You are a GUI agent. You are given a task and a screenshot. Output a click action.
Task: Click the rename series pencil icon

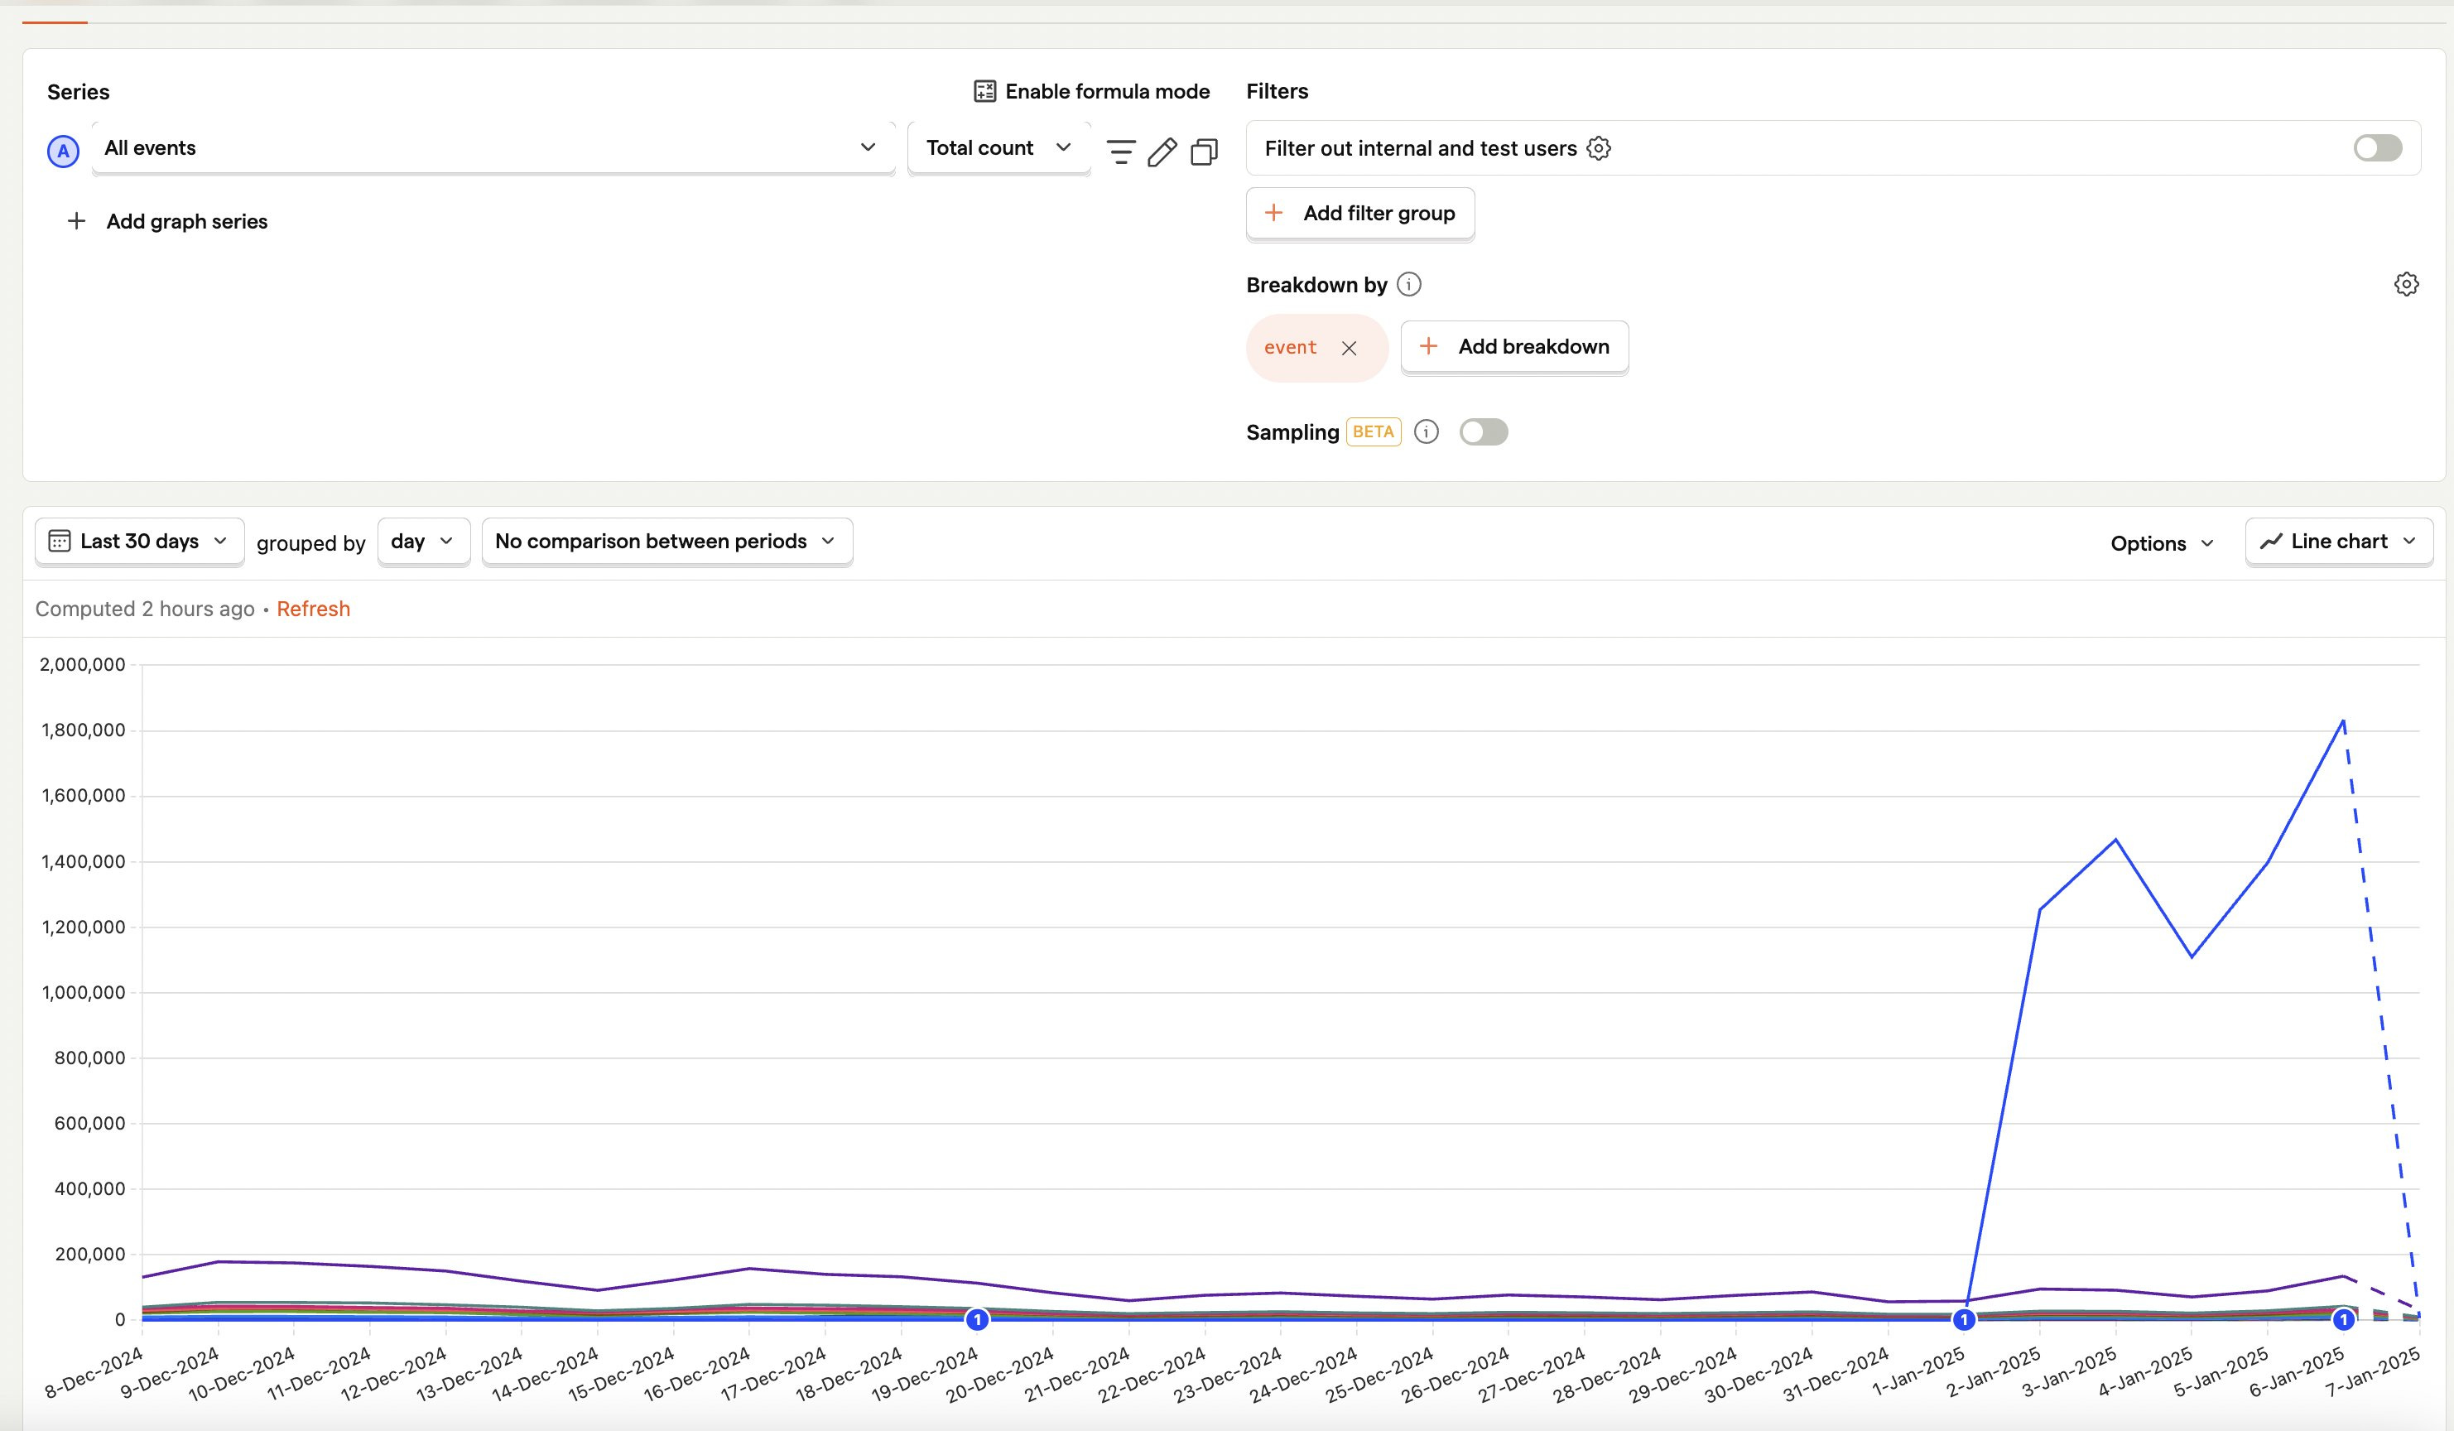1162,151
